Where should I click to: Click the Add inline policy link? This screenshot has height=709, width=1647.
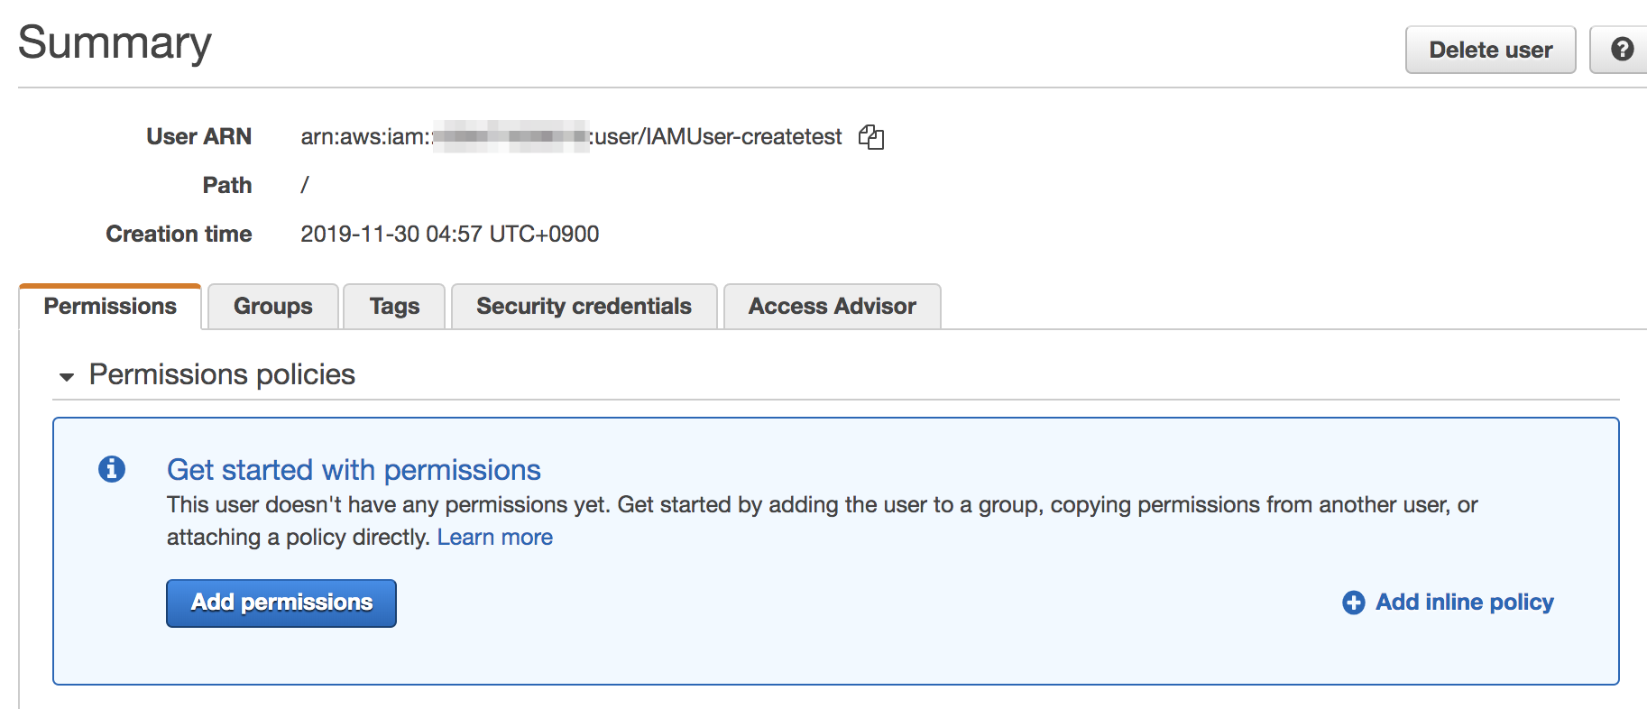click(1464, 603)
